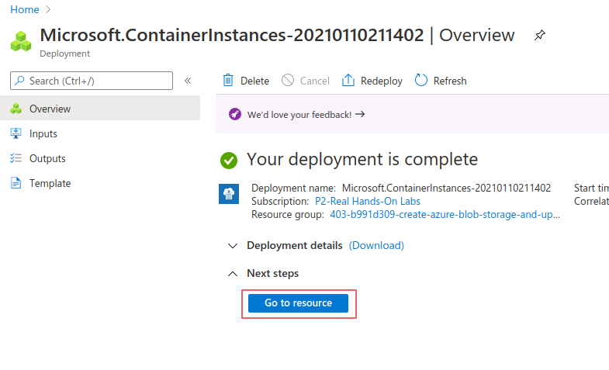This screenshot has height=370, width=609.
Task: Open the P2-Real Hands-On Labs subscription link
Action: 368,201
